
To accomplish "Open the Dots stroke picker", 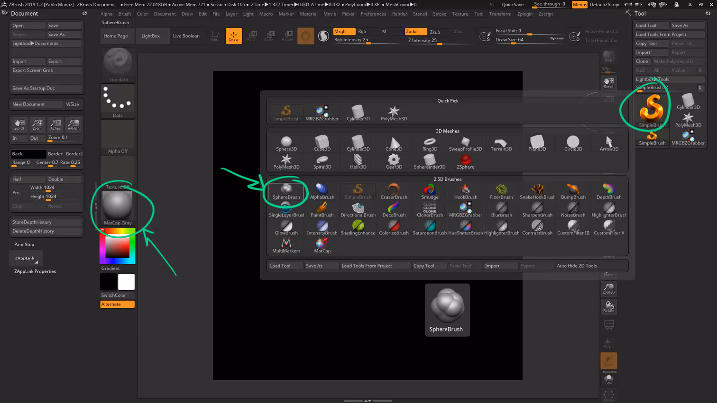I will point(118,101).
